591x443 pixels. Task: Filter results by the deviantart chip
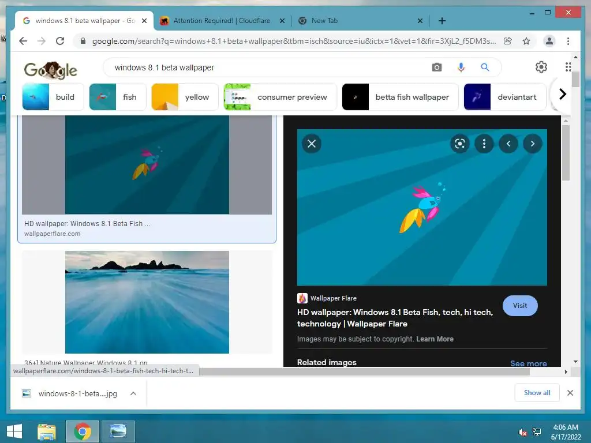pos(505,97)
